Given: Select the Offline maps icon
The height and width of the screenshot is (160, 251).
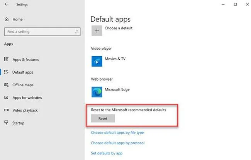Looking at the screenshot, I should tap(6, 85).
